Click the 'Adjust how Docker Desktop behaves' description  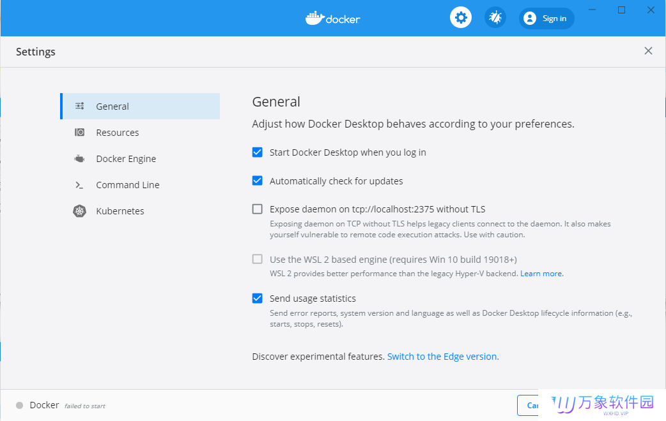click(414, 124)
